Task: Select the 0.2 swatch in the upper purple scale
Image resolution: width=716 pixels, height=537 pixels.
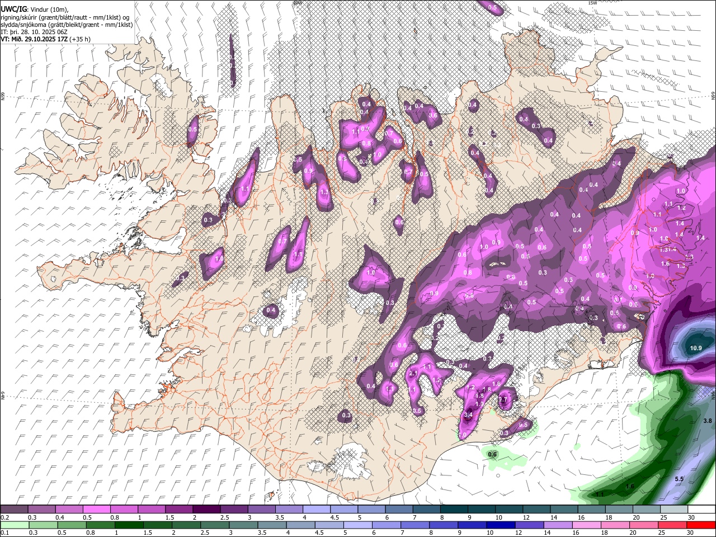Action: point(14,510)
